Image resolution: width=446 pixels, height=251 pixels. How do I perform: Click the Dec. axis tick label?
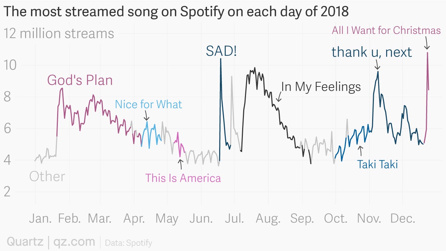(x=403, y=219)
